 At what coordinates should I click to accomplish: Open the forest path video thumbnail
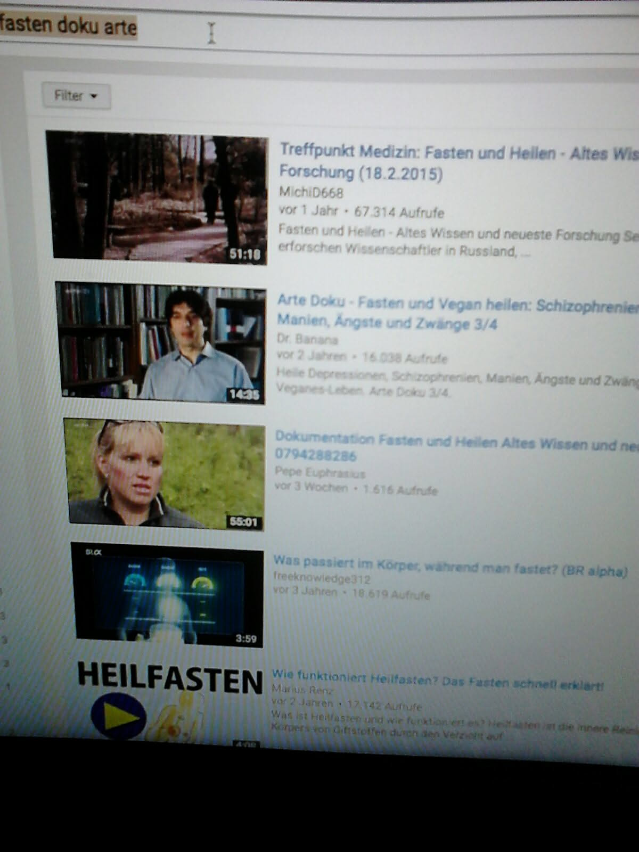point(157,197)
